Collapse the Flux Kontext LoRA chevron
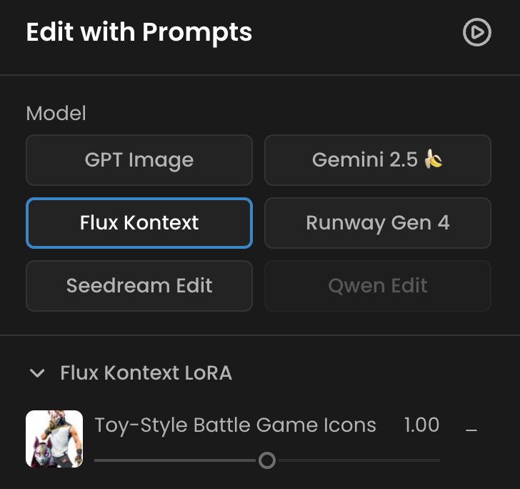 click(x=36, y=372)
